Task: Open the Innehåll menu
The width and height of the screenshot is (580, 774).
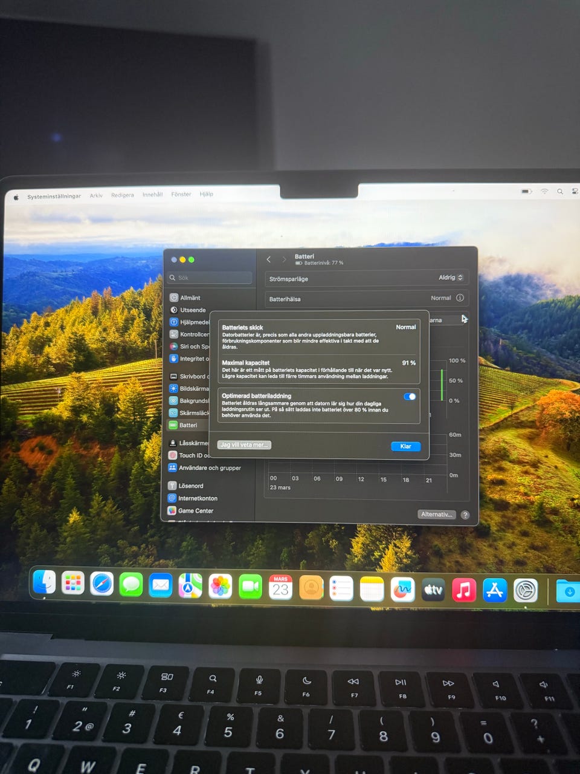Action: click(x=152, y=195)
